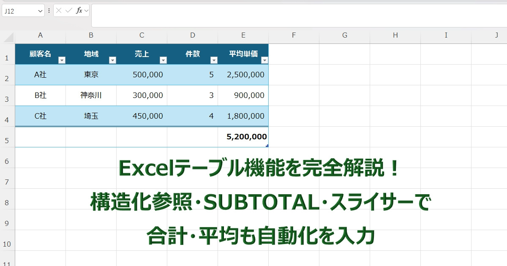Expand the formula bar with its chevron

86,10
